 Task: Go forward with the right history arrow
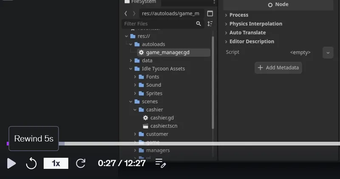tap(134, 14)
